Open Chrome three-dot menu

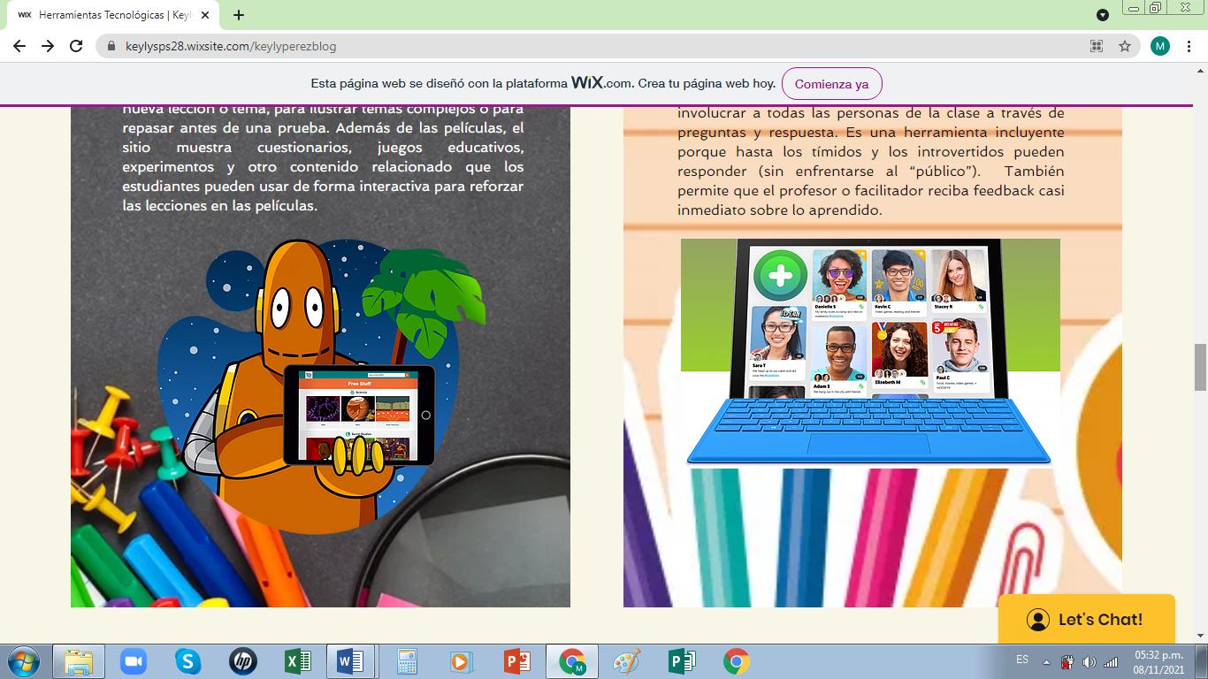tap(1189, 46)
